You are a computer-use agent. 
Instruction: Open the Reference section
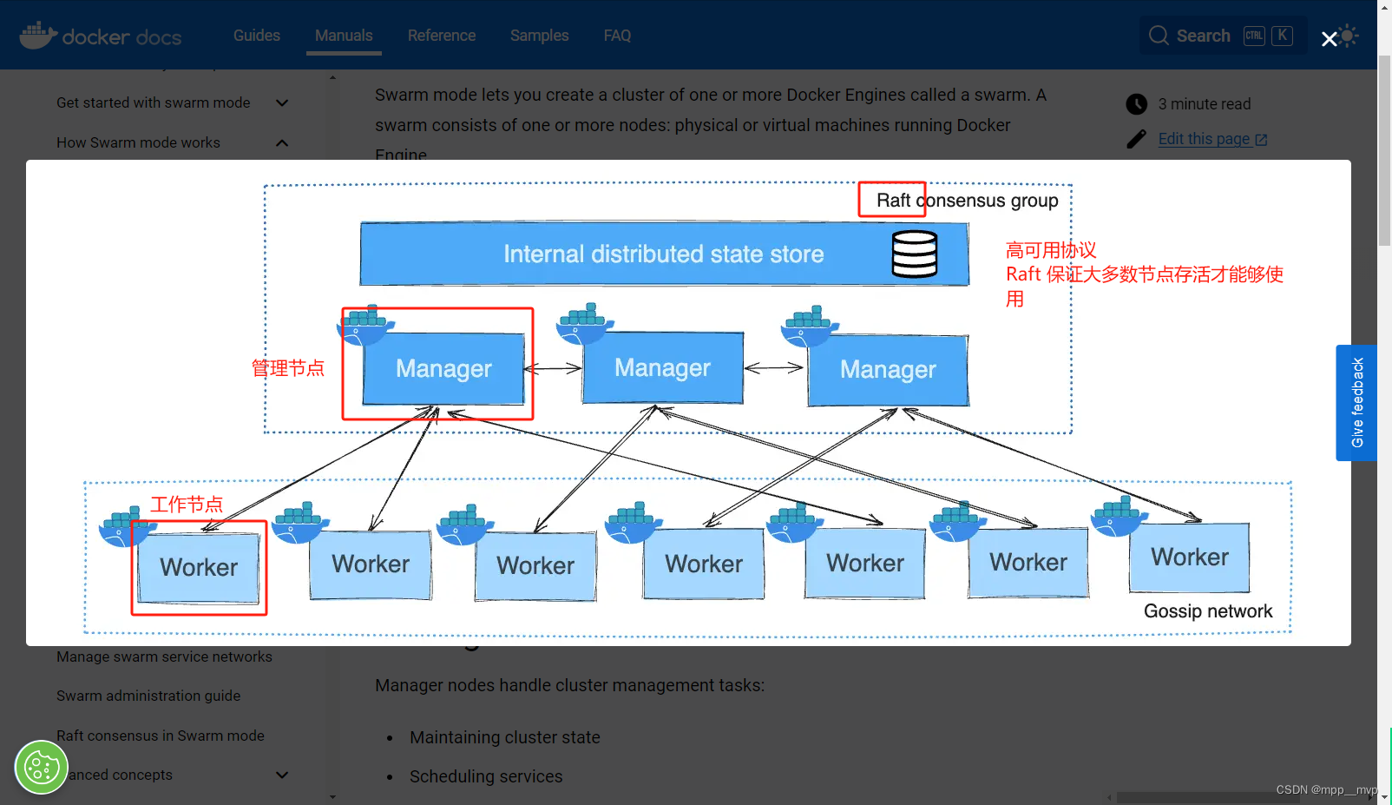[x=442, y=36]
